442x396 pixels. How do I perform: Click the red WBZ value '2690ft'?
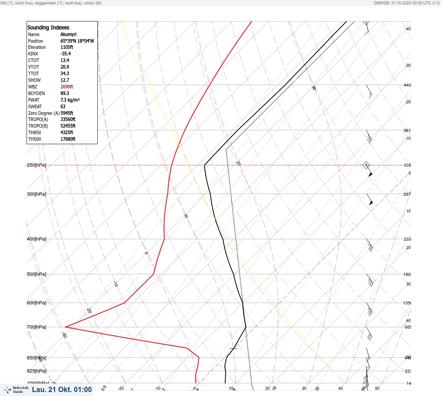[x=67, y=87]
